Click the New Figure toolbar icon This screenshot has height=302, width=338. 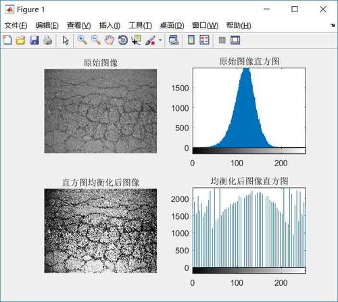point(7,41)
